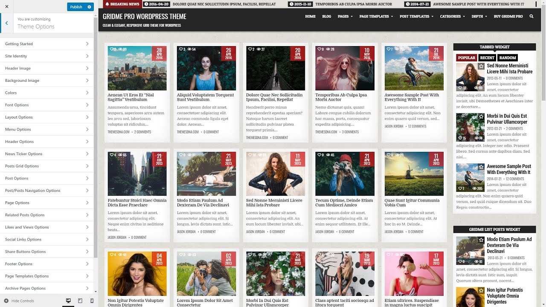Open Background Image settings
The image size is (546, 307).
47,81
